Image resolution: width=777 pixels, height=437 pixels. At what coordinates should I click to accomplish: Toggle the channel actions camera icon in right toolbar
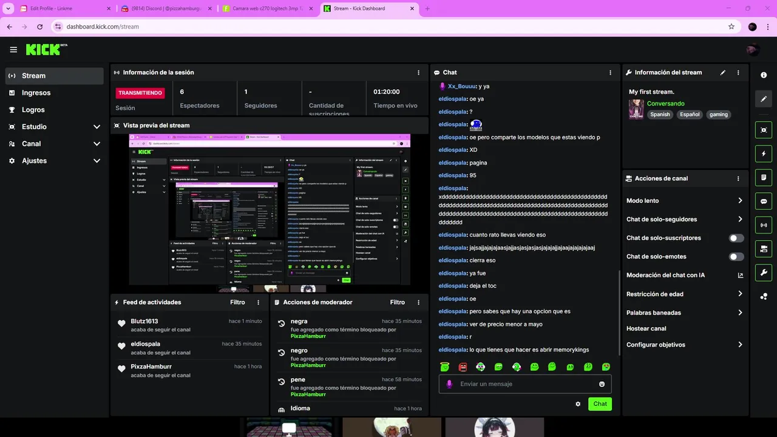click(x=764, y=249)
